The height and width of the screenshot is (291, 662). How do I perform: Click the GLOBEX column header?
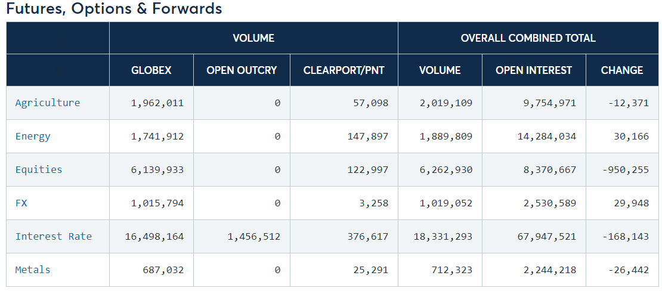click(x=151, y=70)
